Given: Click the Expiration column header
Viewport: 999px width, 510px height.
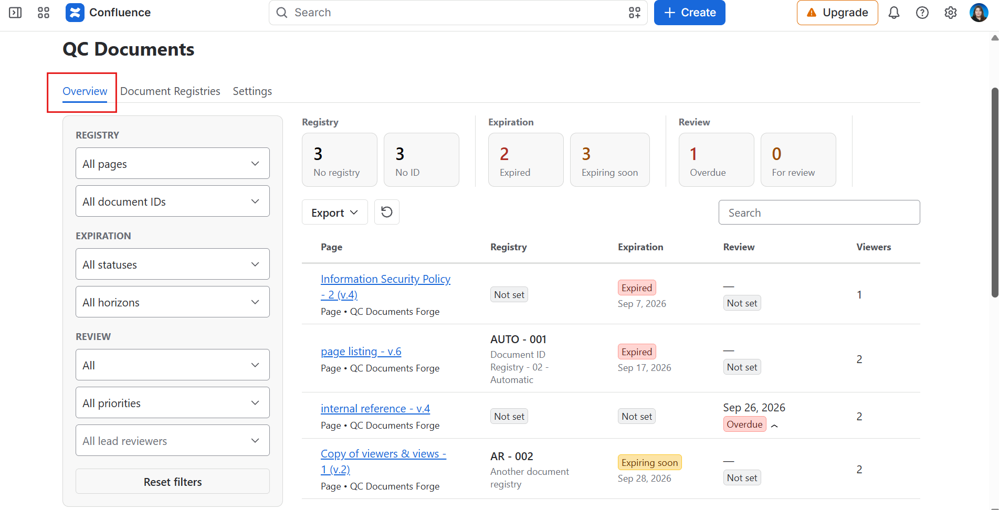Looking at the screenshot, I should [640, 247].
